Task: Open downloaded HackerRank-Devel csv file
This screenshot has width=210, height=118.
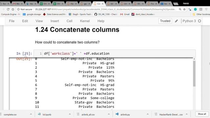Action: pos(171,114)
